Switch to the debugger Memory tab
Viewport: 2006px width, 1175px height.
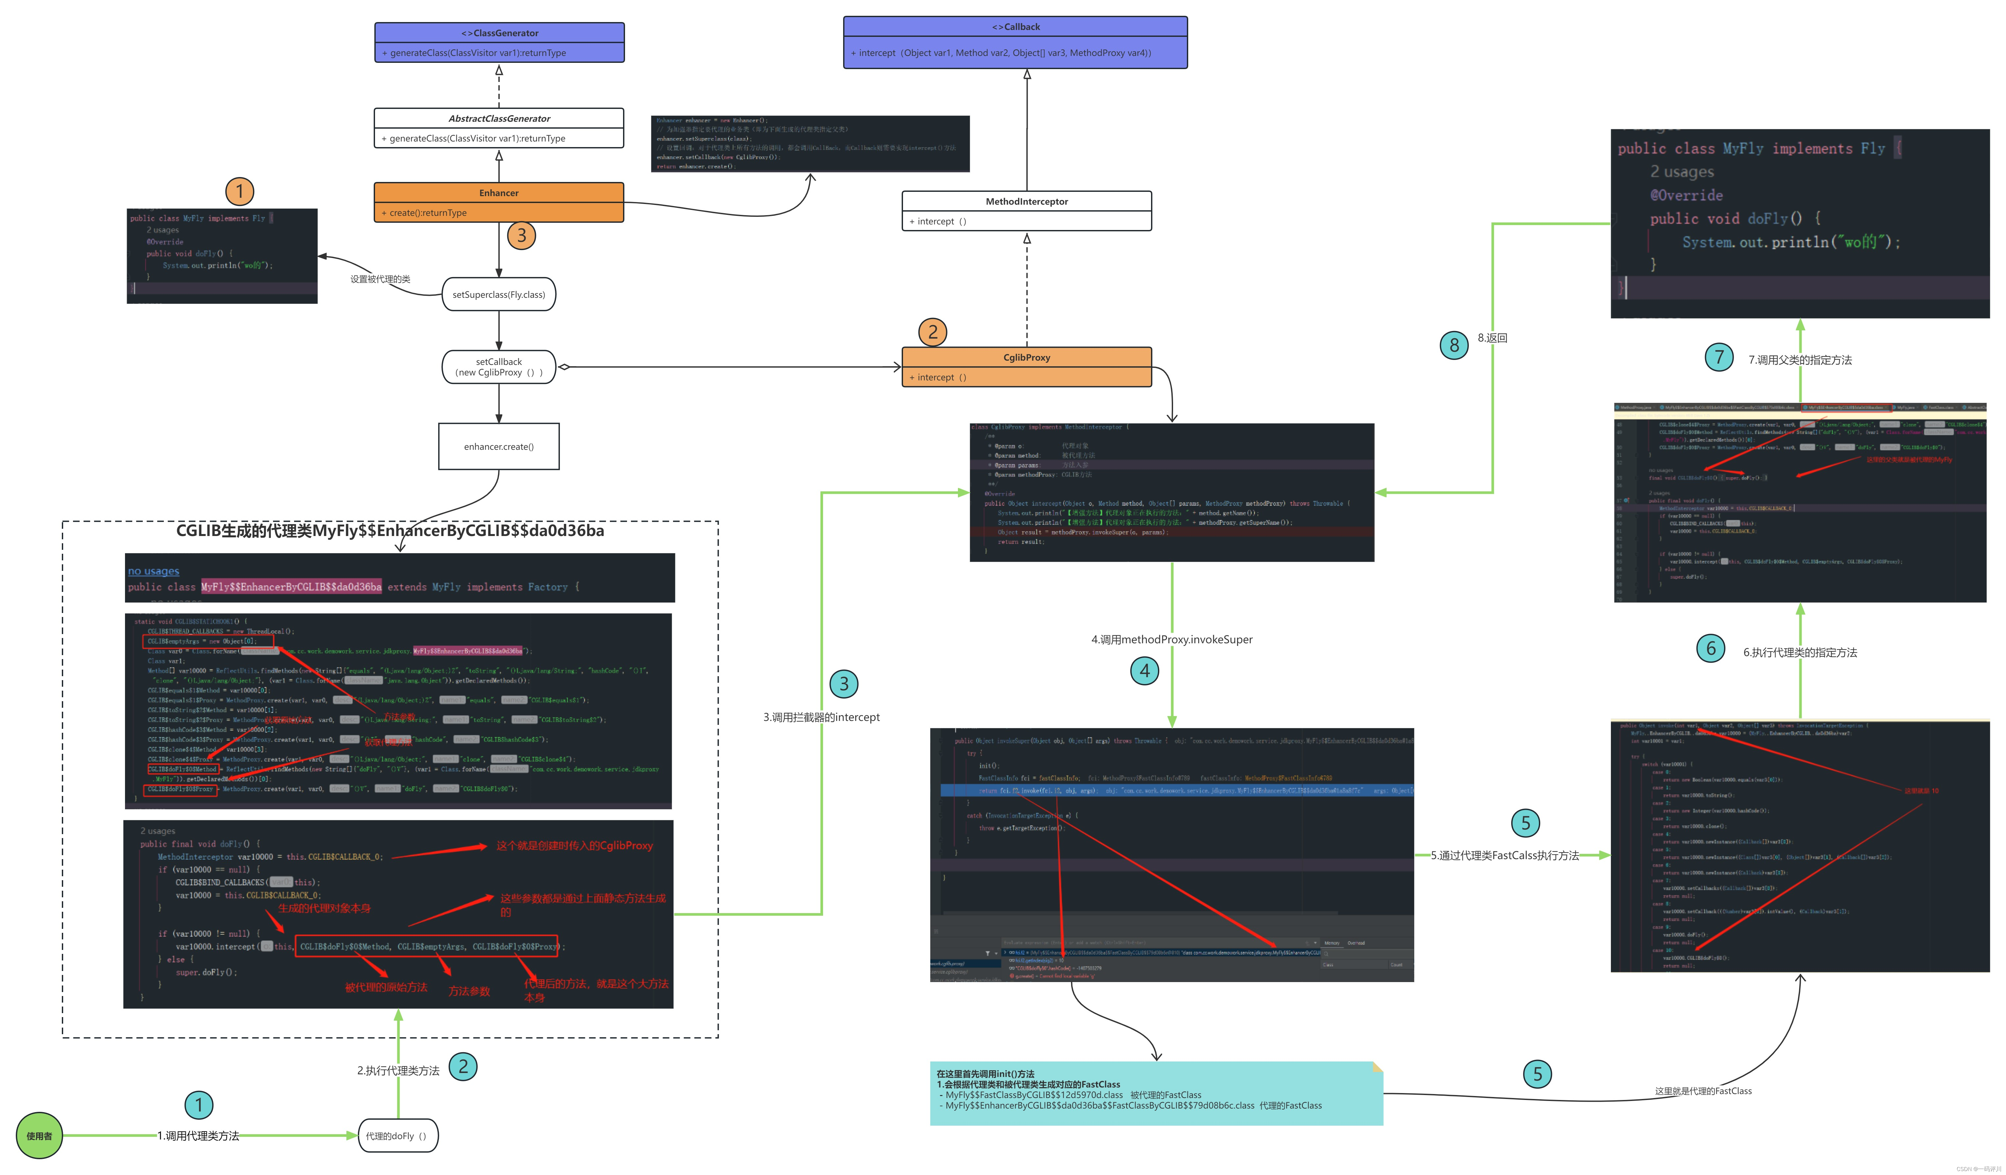[1332, 943]
